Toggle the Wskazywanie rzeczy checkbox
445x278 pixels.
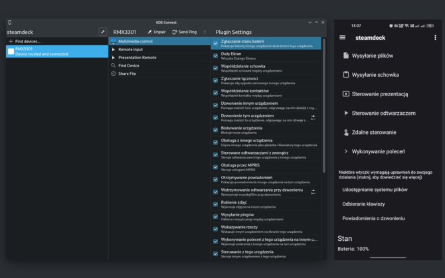coord(216,229)
